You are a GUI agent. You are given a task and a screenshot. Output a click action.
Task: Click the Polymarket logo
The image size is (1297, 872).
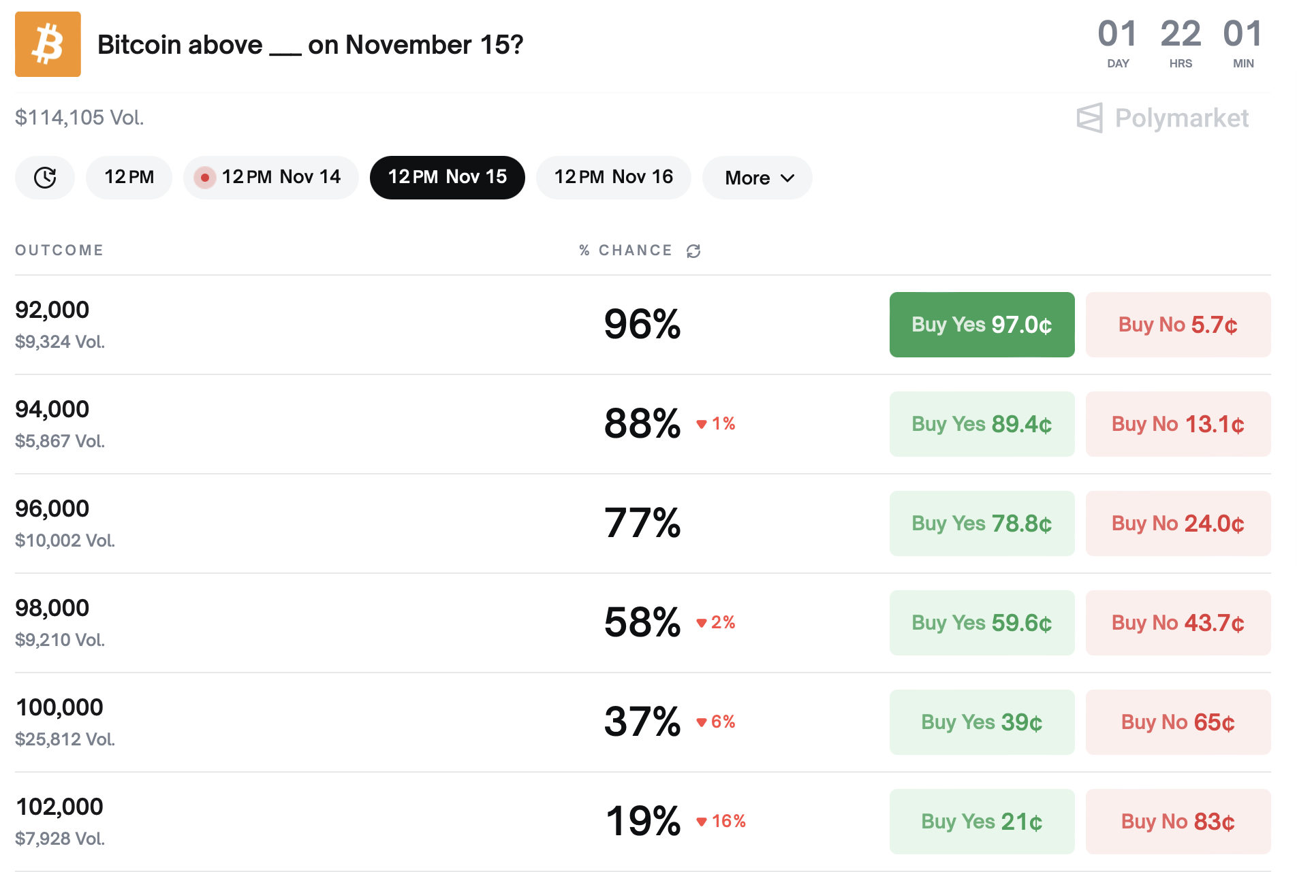click(1162, 118)
